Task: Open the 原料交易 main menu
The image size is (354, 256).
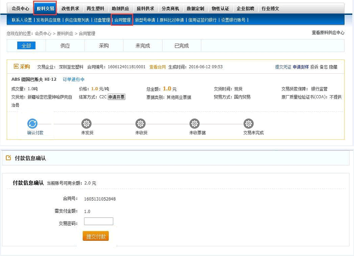Action: 45,9
